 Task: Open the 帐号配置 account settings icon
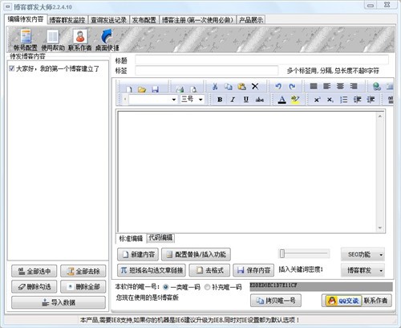(26, 40)
